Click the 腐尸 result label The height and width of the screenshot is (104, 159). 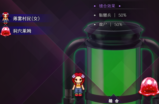[103, 25]
